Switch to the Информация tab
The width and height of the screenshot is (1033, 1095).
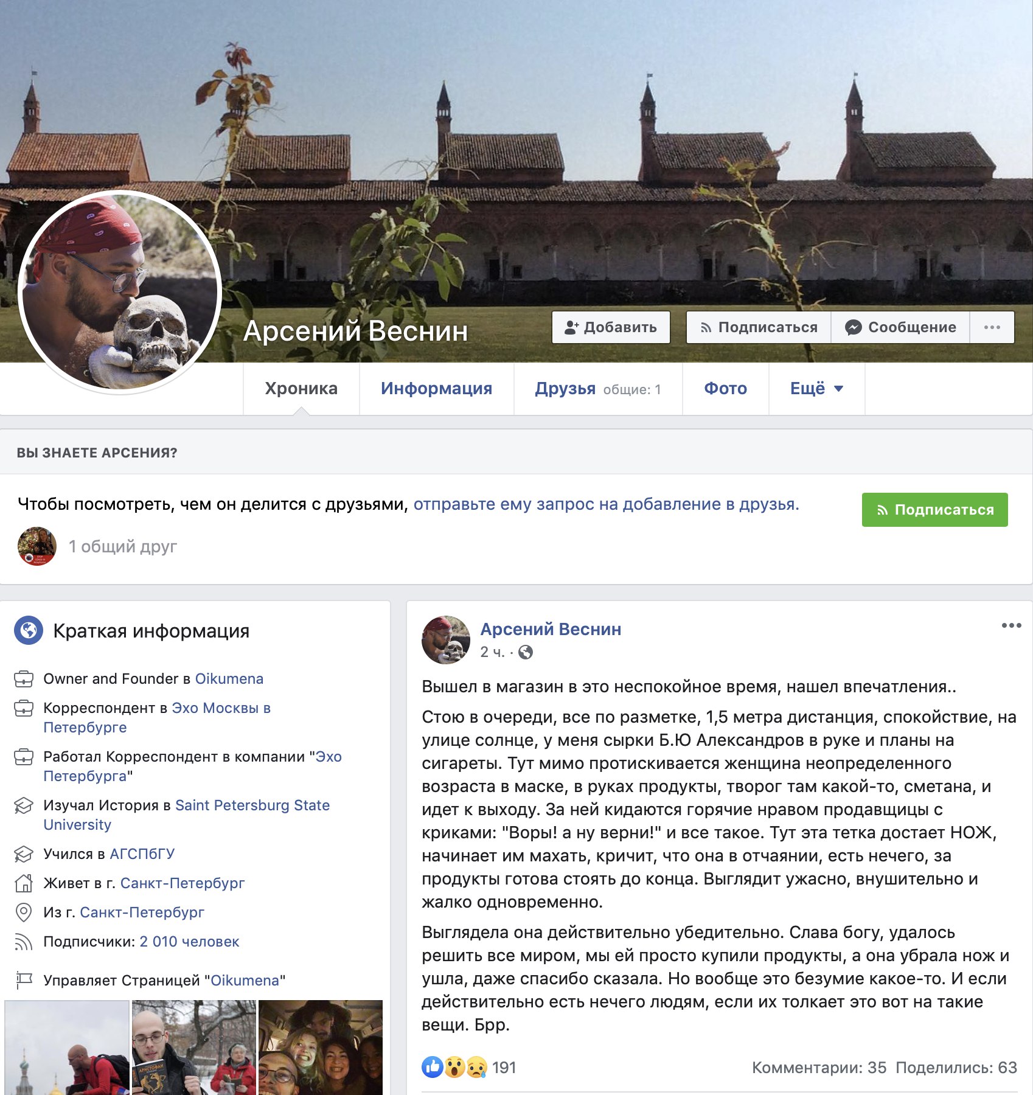click(436, 389)
